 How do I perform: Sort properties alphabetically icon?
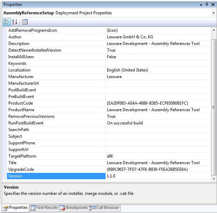(15, 22)
